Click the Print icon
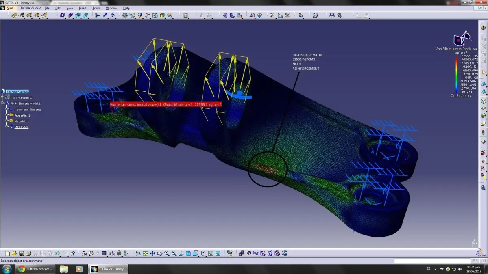 click(x=28, y=253)
